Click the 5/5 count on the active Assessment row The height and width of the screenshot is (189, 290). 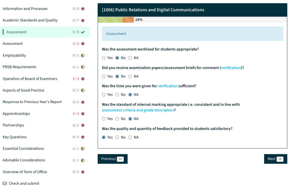pyautogui.click(x=76, y=32)
